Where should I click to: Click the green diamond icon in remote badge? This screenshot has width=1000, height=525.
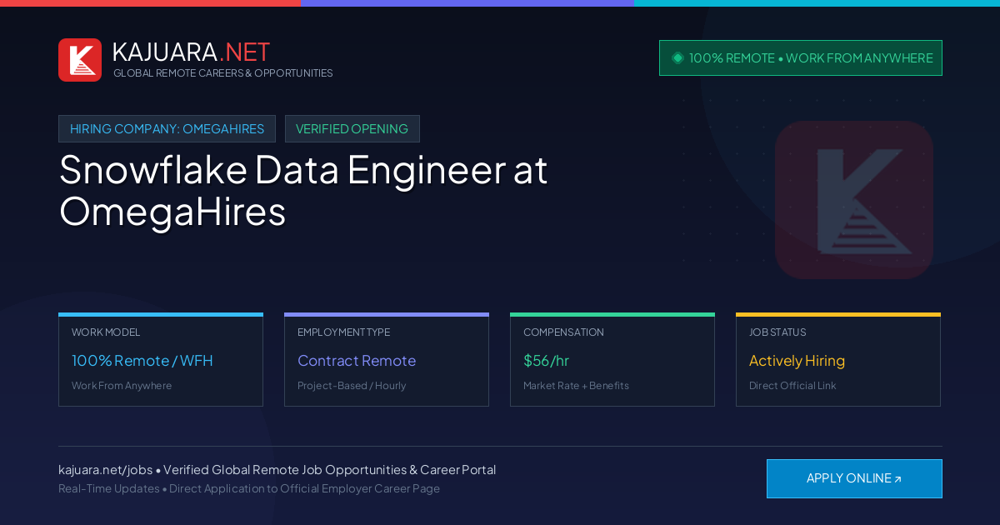677,57
